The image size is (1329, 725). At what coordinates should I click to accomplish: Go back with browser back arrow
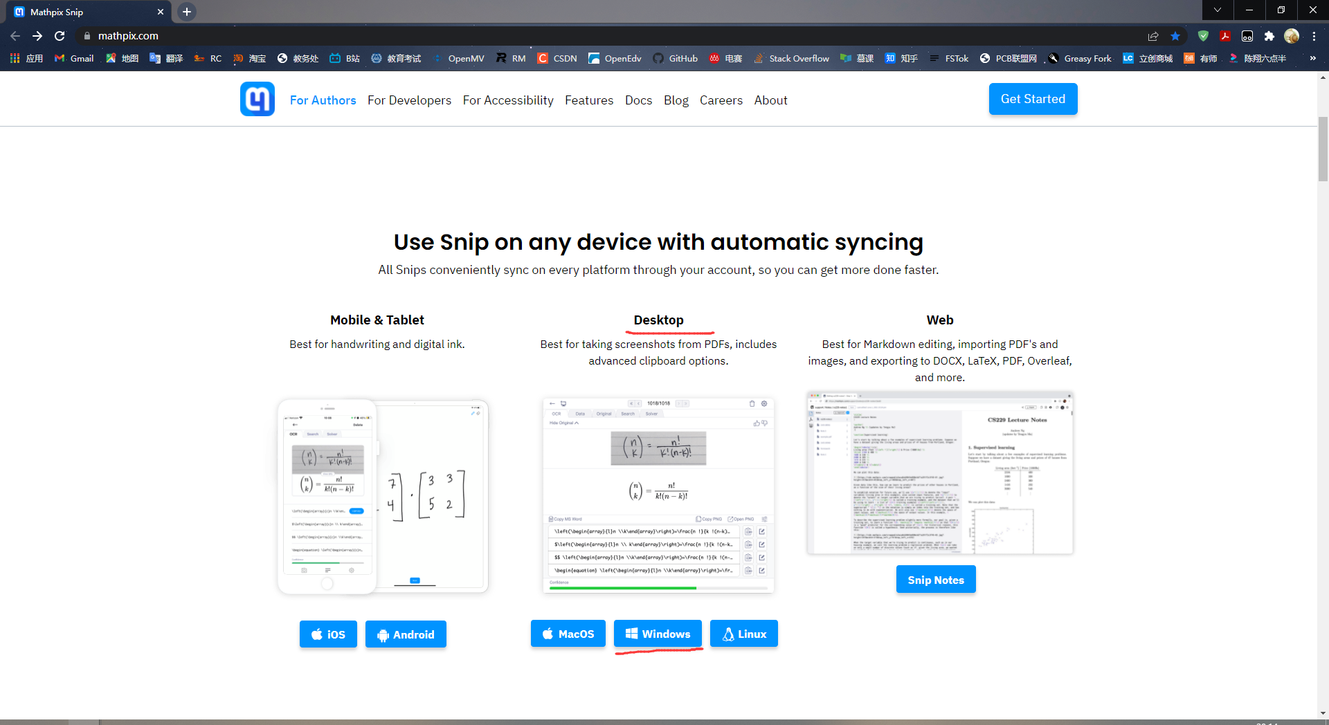click(15, 36)
